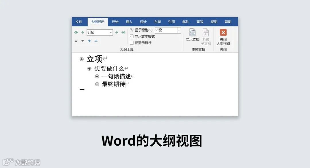Switch to the 开始 tab
Image resolution: width=310 pixels, height=168 pixels.
click(115, 22)
